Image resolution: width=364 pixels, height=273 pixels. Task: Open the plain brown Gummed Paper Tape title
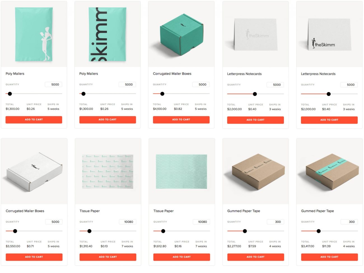[x=244, y=211]
